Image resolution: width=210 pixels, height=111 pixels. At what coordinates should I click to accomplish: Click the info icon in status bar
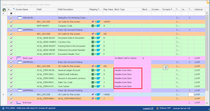tap(3, 108)
